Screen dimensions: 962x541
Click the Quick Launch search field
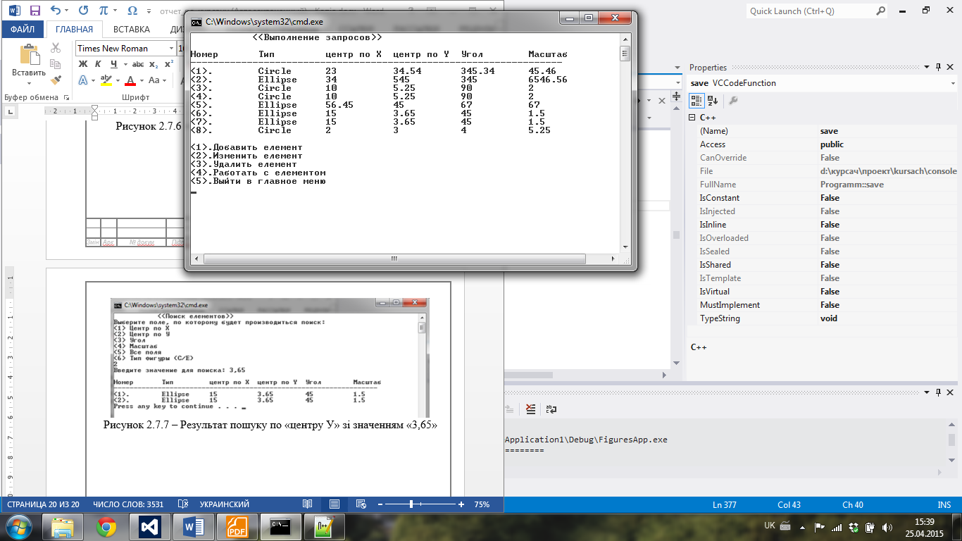pos(810,11)
